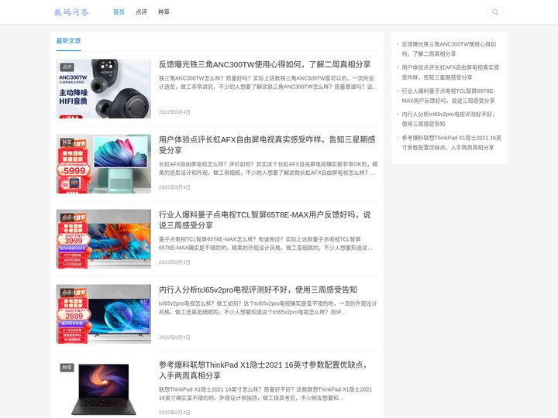Click the 点评 tag on tcl65v2pro thumbnail
Viewport: 558px width, 418px height.
tap(67, 292)
